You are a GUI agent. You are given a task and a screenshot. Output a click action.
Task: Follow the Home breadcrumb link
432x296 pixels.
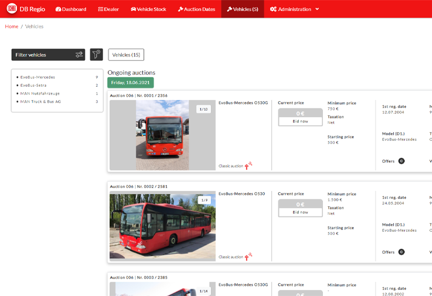12,27
